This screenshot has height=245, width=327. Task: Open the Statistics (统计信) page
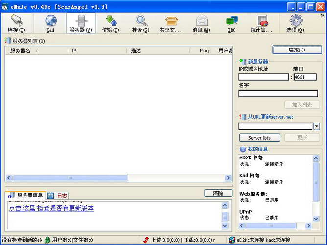coord(261,23)
